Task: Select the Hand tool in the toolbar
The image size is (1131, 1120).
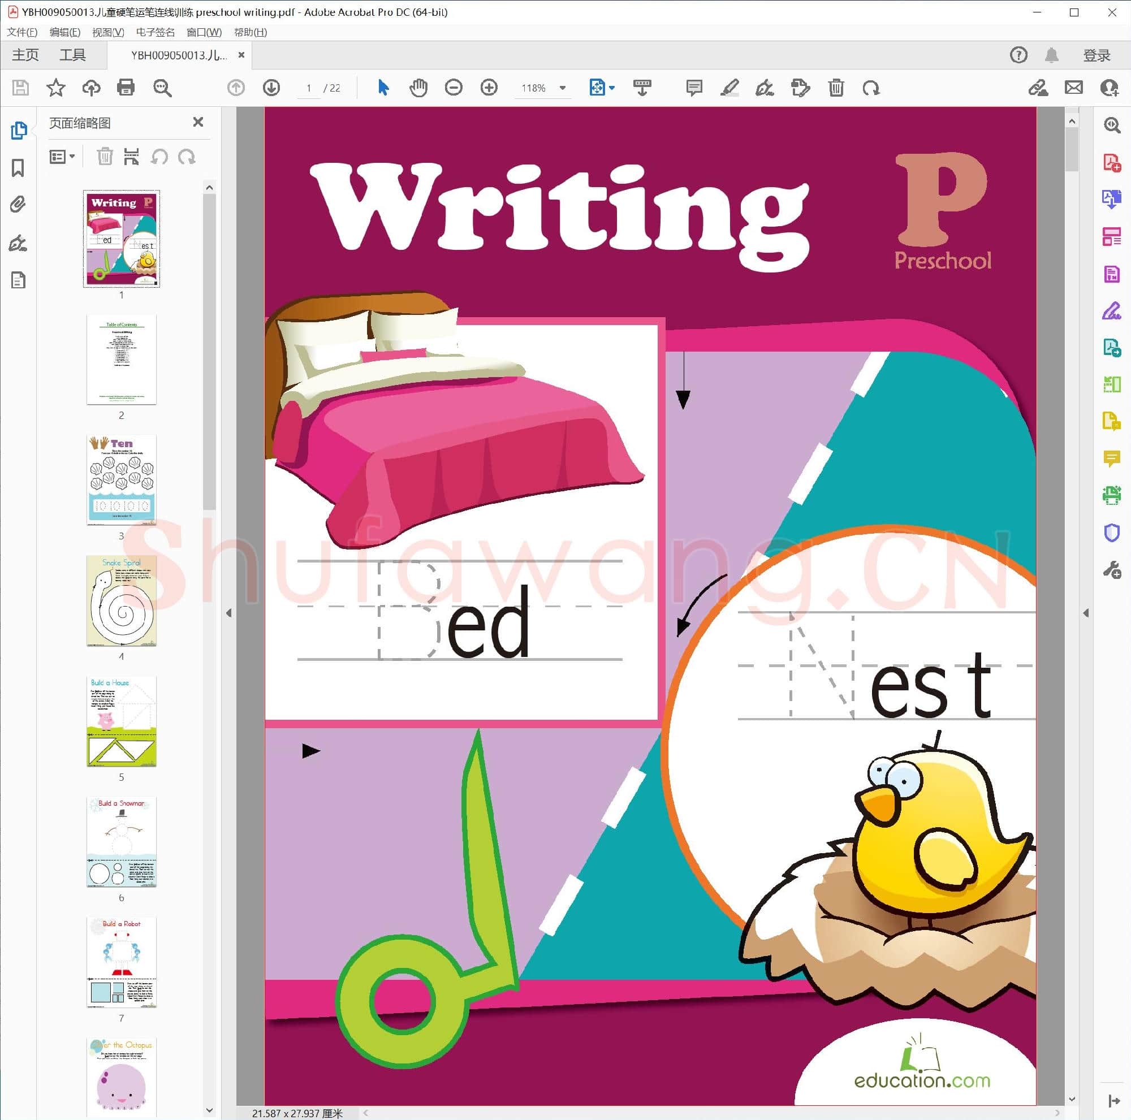Action: (x=418, y=88)
